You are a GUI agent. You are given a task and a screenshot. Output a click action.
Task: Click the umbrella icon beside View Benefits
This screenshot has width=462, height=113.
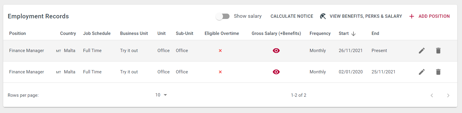[323, 16]
